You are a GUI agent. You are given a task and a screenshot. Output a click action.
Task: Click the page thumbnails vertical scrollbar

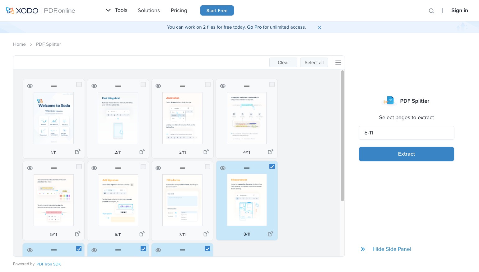(342, 136)
